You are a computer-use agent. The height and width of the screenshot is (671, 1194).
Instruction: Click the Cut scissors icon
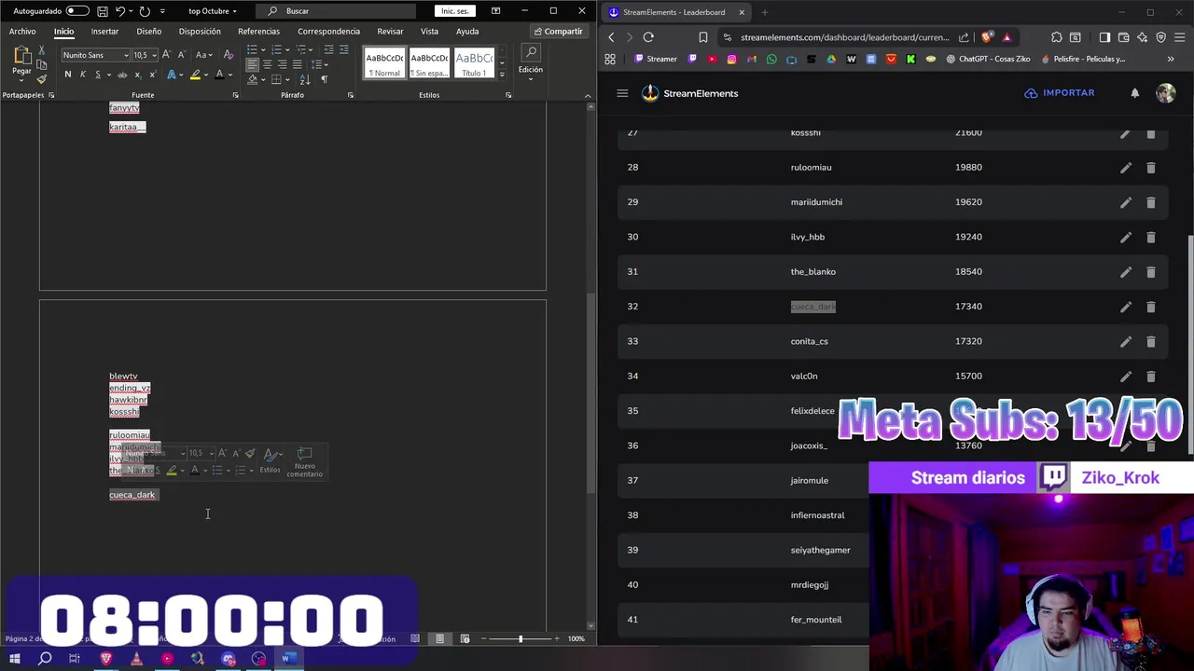coord(41,49)
